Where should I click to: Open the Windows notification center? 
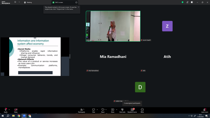coord(206,116)
